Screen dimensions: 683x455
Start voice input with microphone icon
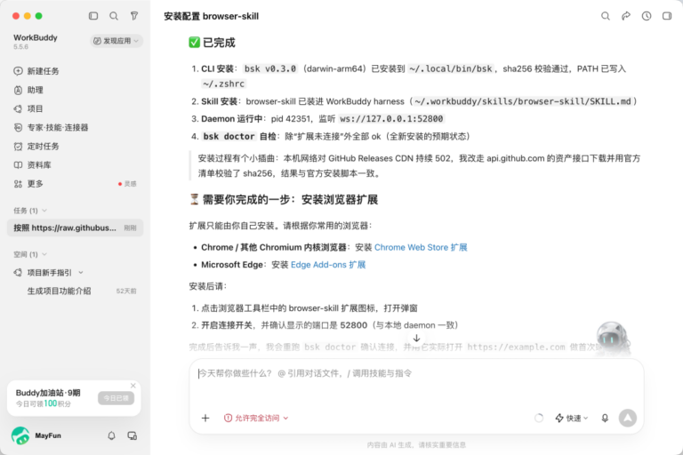point(605,418)
